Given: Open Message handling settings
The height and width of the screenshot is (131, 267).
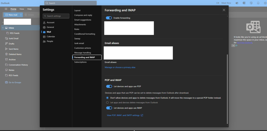Looking at the screenshot, I should point(83,53).
